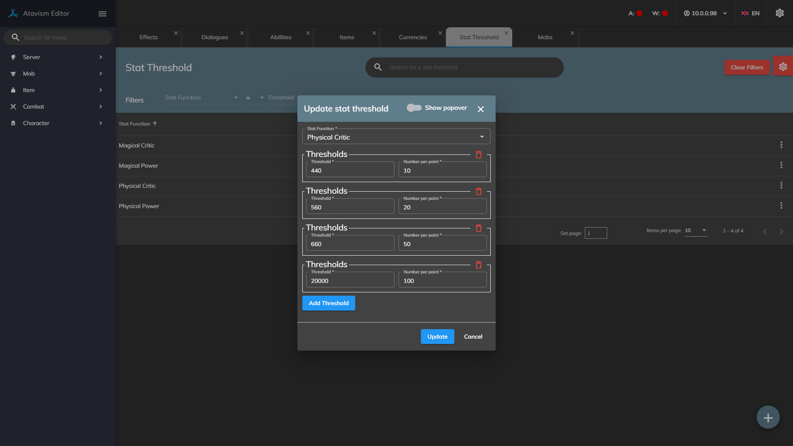
Task: Click the Update button
Action: click(437, 337)
